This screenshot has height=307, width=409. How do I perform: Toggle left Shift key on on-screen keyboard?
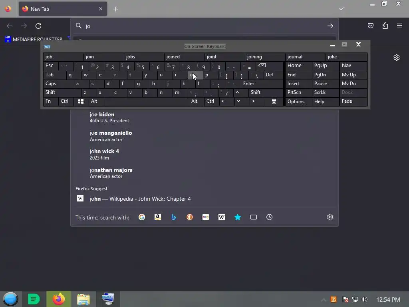tap(62, 92)
